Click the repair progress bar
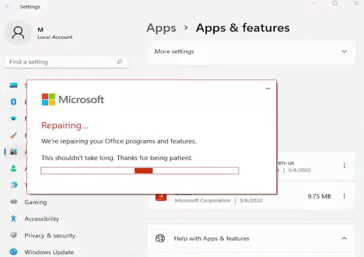Viewport: 364px width, 257px height. click(x=140, y=171)
